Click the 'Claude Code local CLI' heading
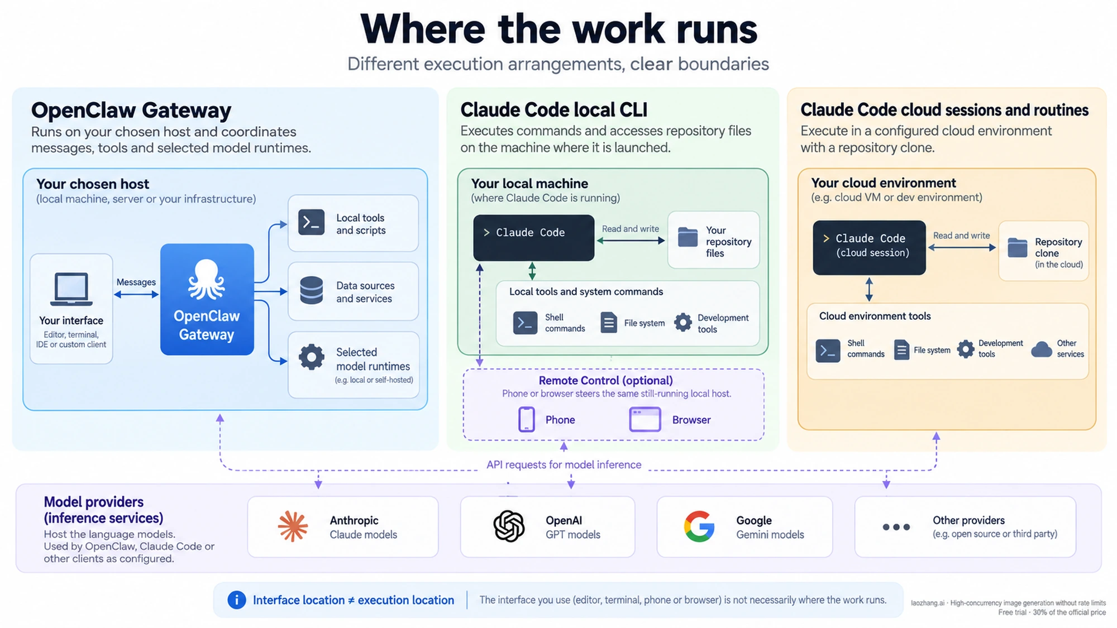The image size is (1117, 628). pyautogui.click(x=553, y=110)
